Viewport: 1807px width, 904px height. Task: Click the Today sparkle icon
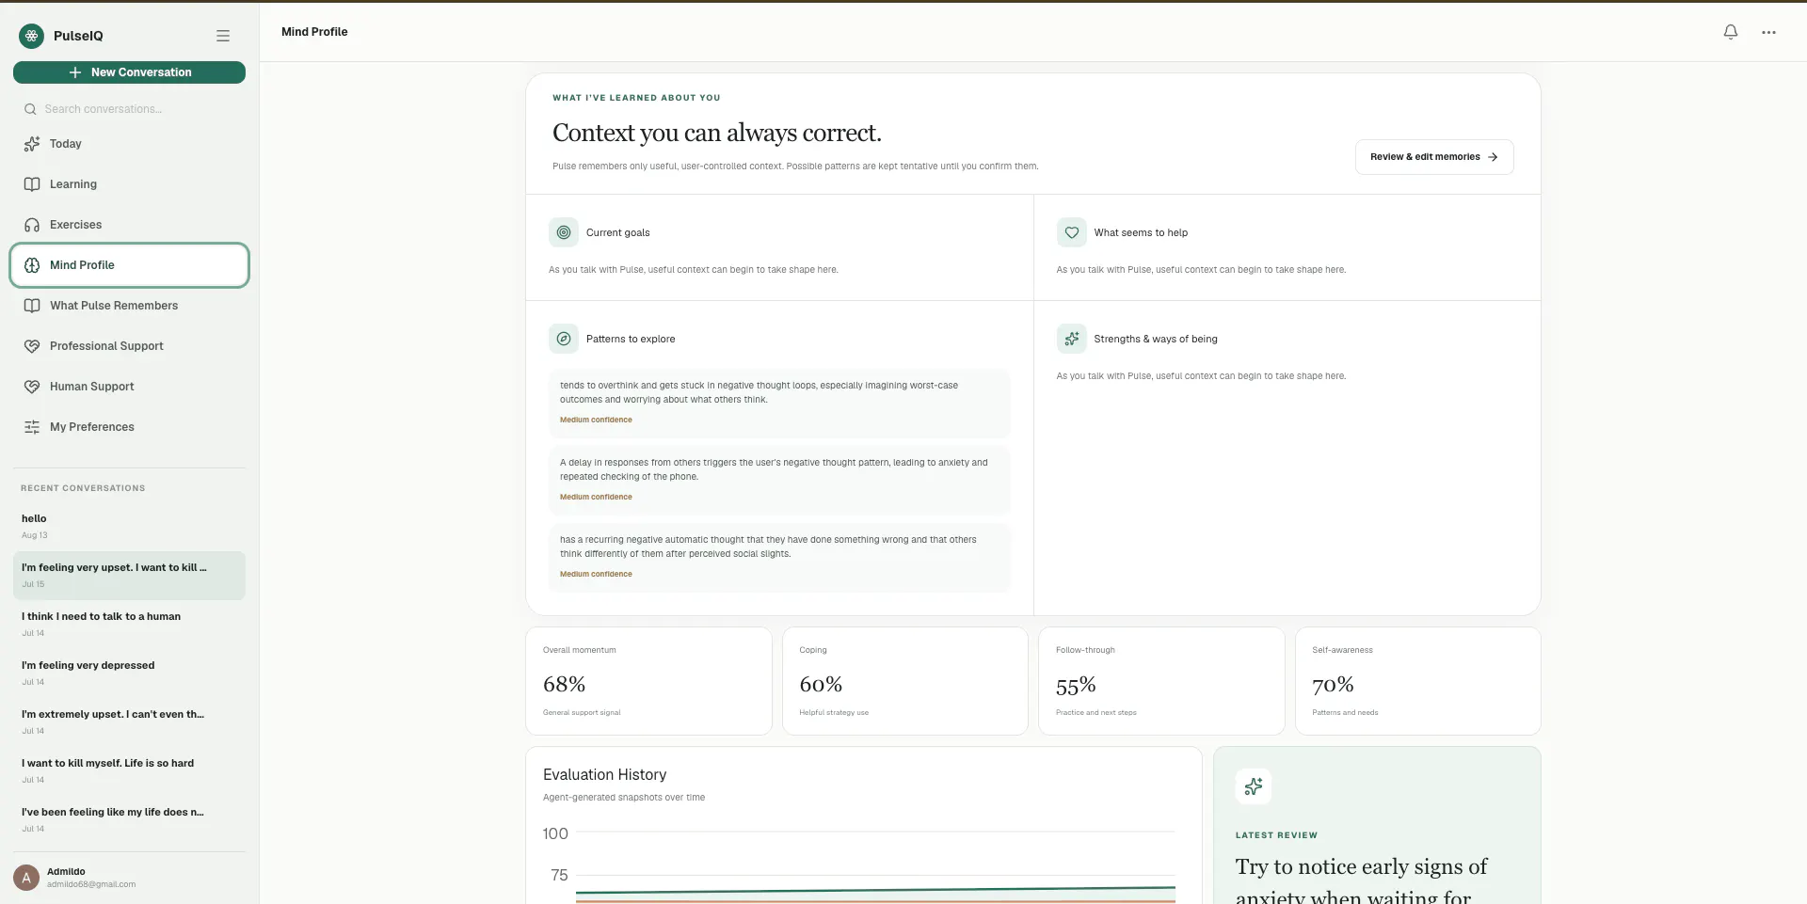click(x=32, y=144)
